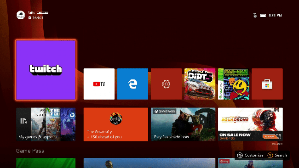
Task: Click the controller battery status icon
Action: (x=263, y=16)
